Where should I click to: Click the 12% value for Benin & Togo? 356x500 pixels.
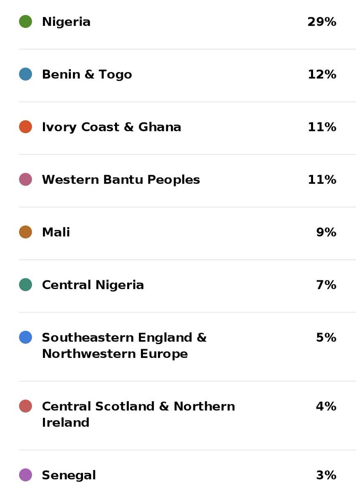[x=322, y=74]
